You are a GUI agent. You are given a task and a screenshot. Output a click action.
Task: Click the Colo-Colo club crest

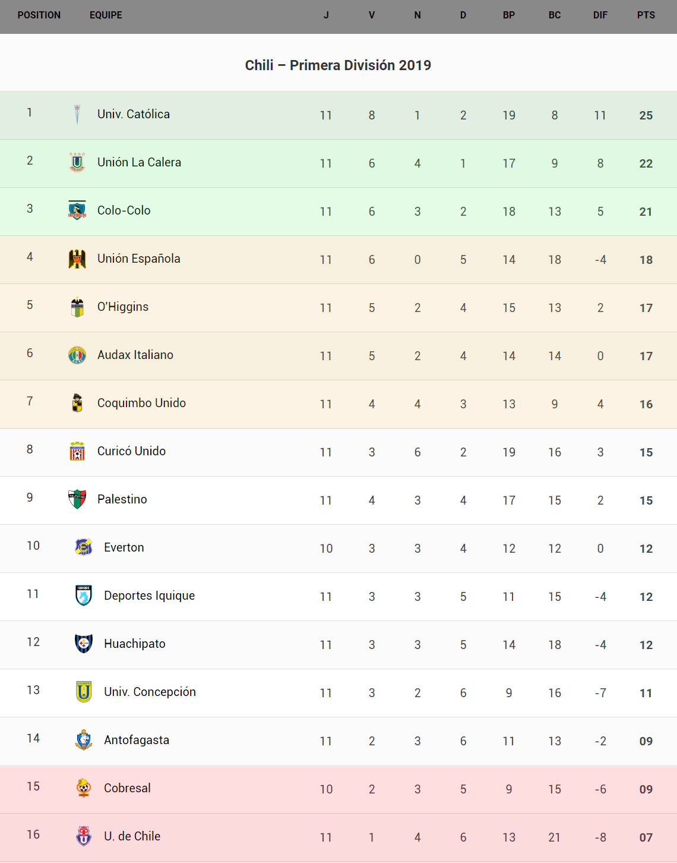77,210
